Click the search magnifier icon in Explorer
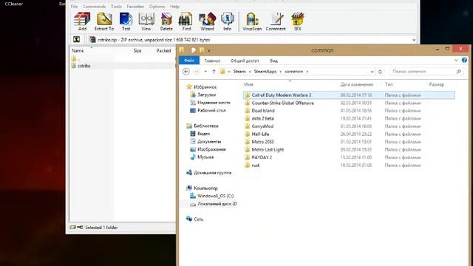 tap(458, 72)
